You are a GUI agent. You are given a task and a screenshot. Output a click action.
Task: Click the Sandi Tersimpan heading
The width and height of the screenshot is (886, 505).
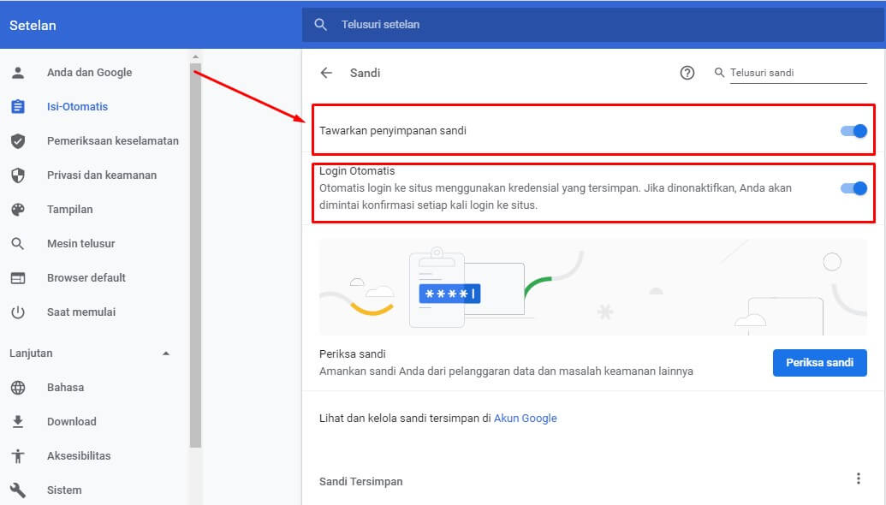pos(361,482)
